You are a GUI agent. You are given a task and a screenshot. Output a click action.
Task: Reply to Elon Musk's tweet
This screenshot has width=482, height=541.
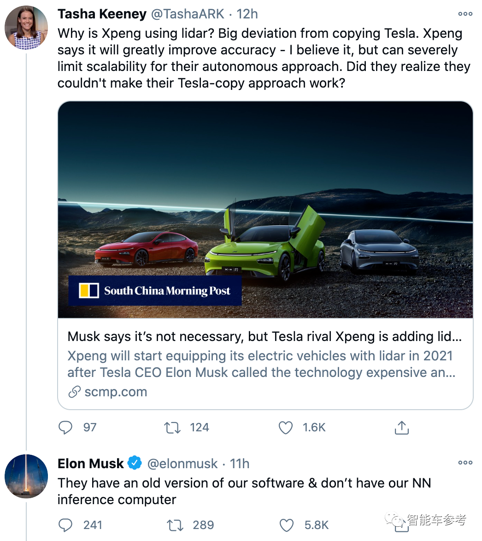tap(65, 525)
